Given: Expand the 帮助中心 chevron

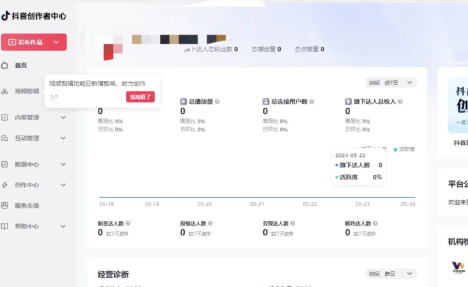Looking at the screenshot, I should point(63,226).
